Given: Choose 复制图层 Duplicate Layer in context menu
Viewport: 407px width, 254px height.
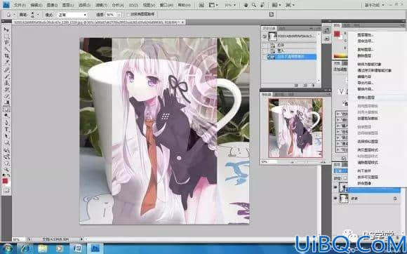Looking at the screenshot, I should [x=365, y=49].
